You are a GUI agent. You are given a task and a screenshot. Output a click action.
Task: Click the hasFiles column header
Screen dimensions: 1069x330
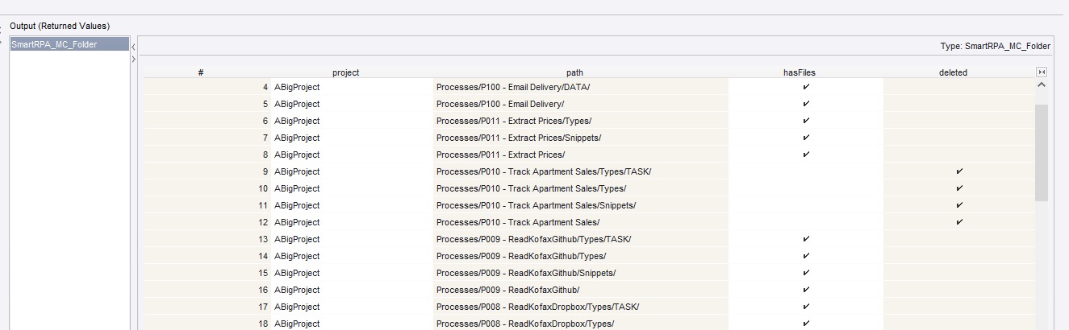coord(799,72)
